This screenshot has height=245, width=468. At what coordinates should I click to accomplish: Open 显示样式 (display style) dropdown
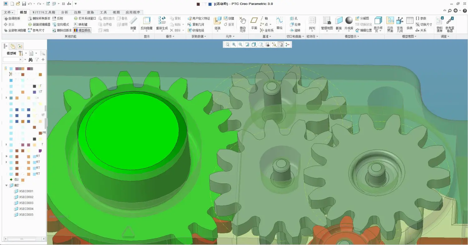[x=378, y=24]
